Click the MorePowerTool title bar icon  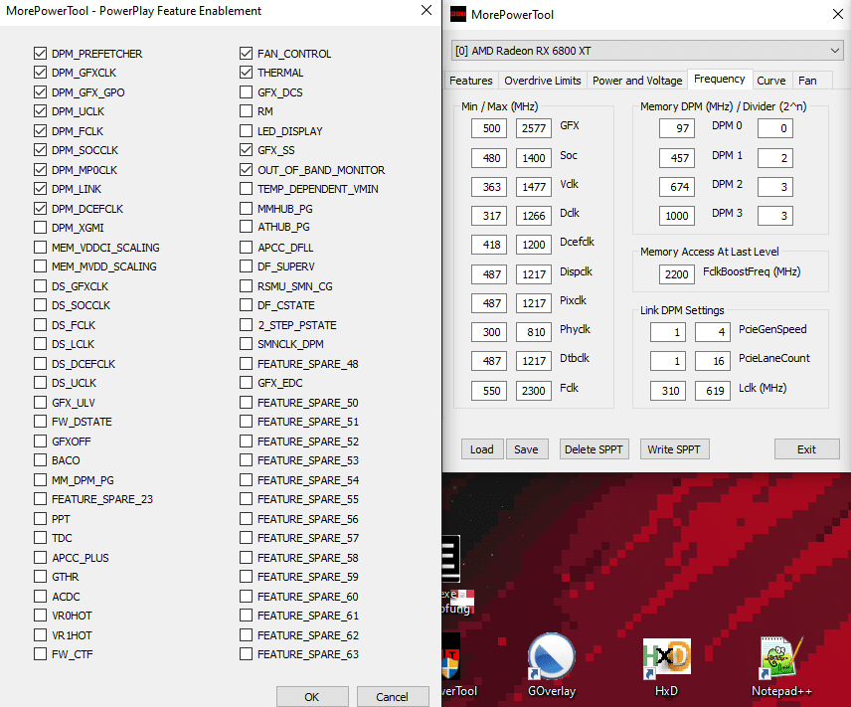[x=458, y=15]
